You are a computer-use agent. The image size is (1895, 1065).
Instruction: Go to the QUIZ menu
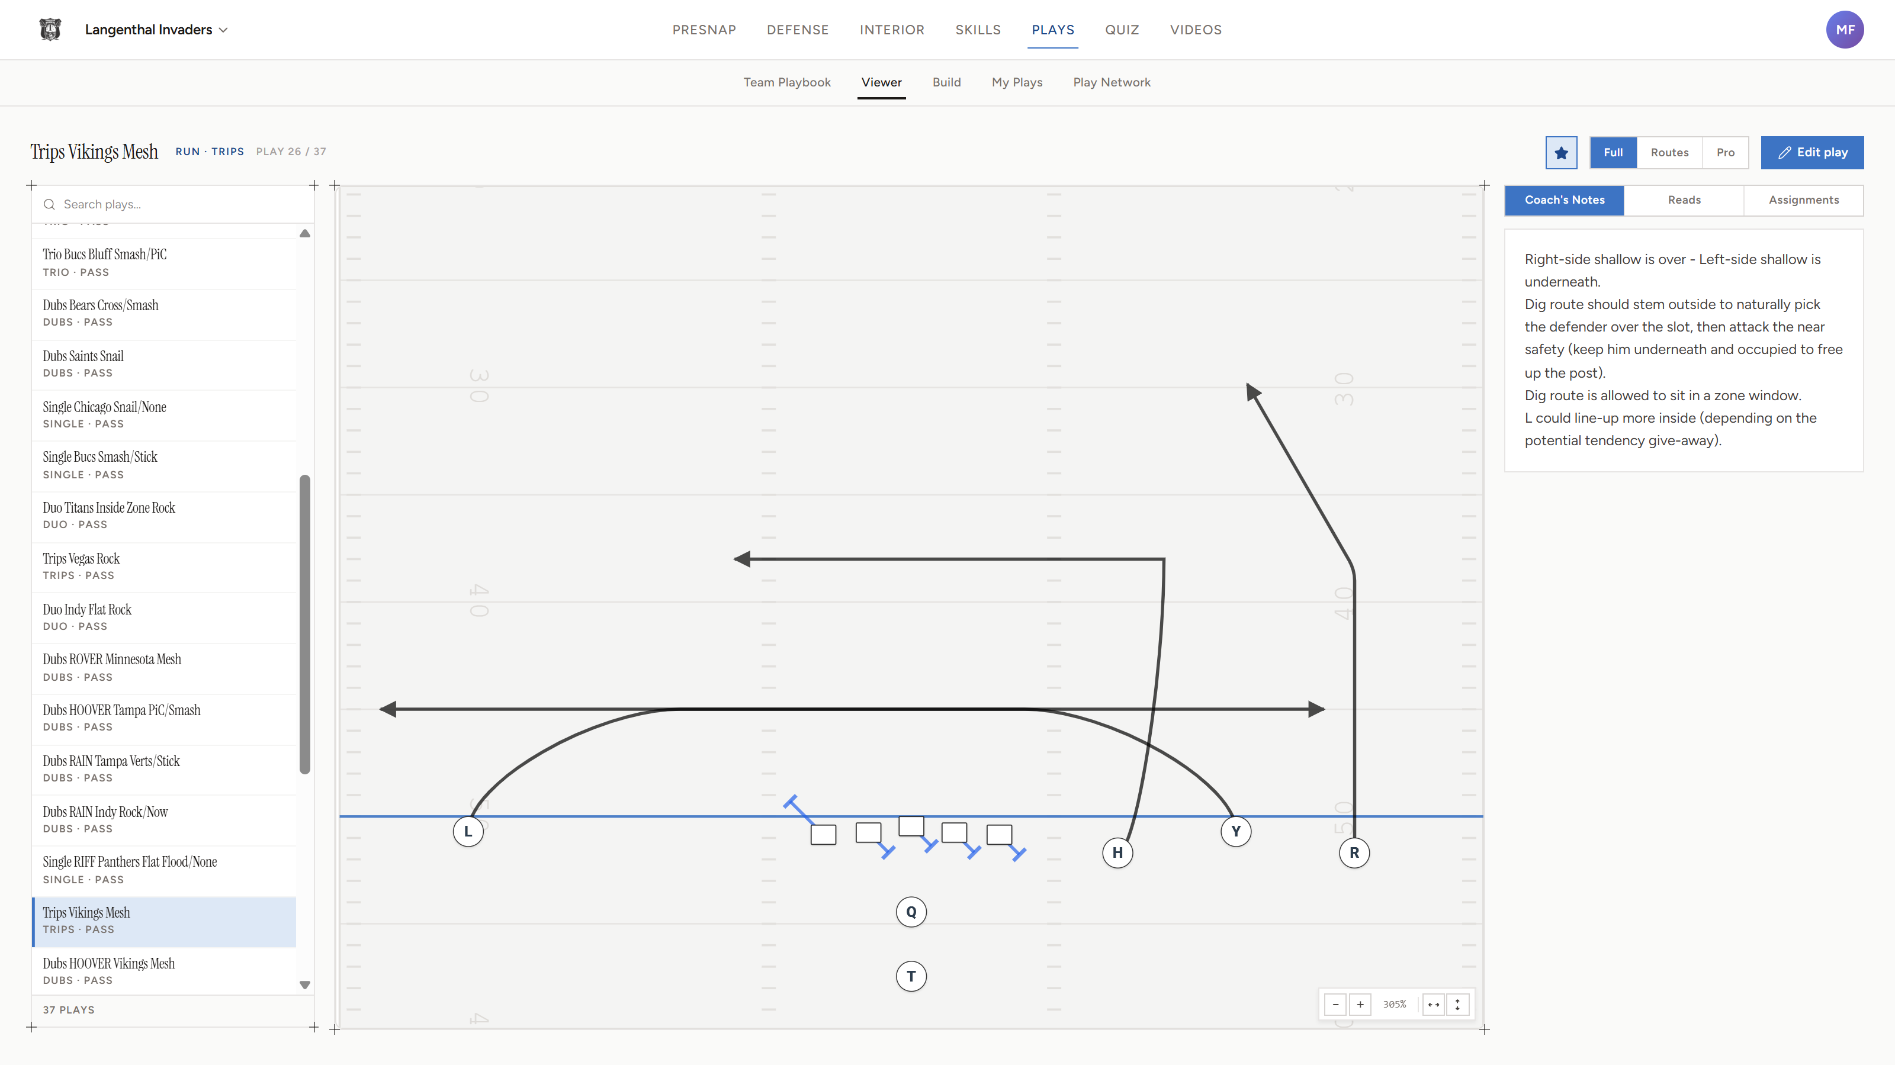pos(1122,30)
